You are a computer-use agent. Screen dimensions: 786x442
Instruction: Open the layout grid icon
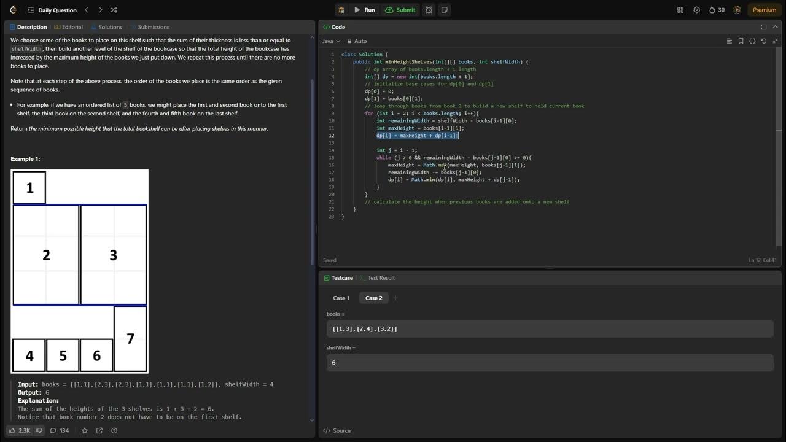click(680, 10)
